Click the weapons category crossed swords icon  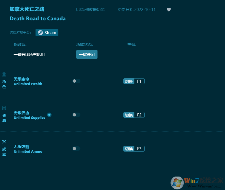coord(4,141)
